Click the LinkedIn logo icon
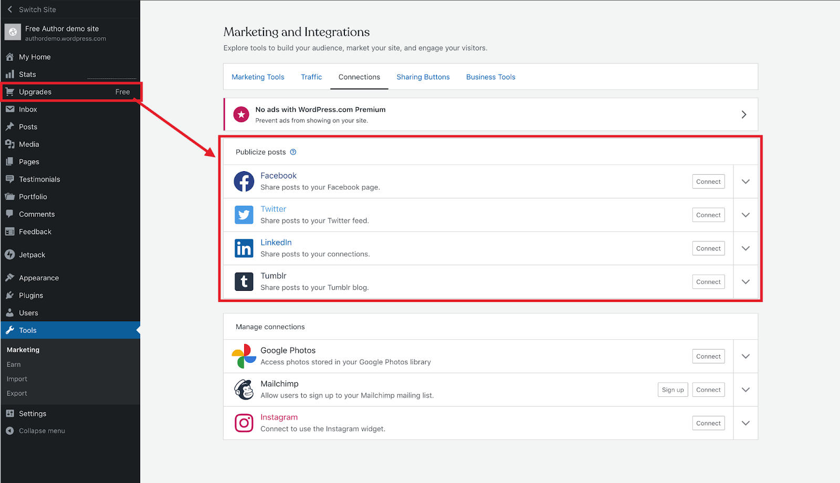 click(244, 248)
